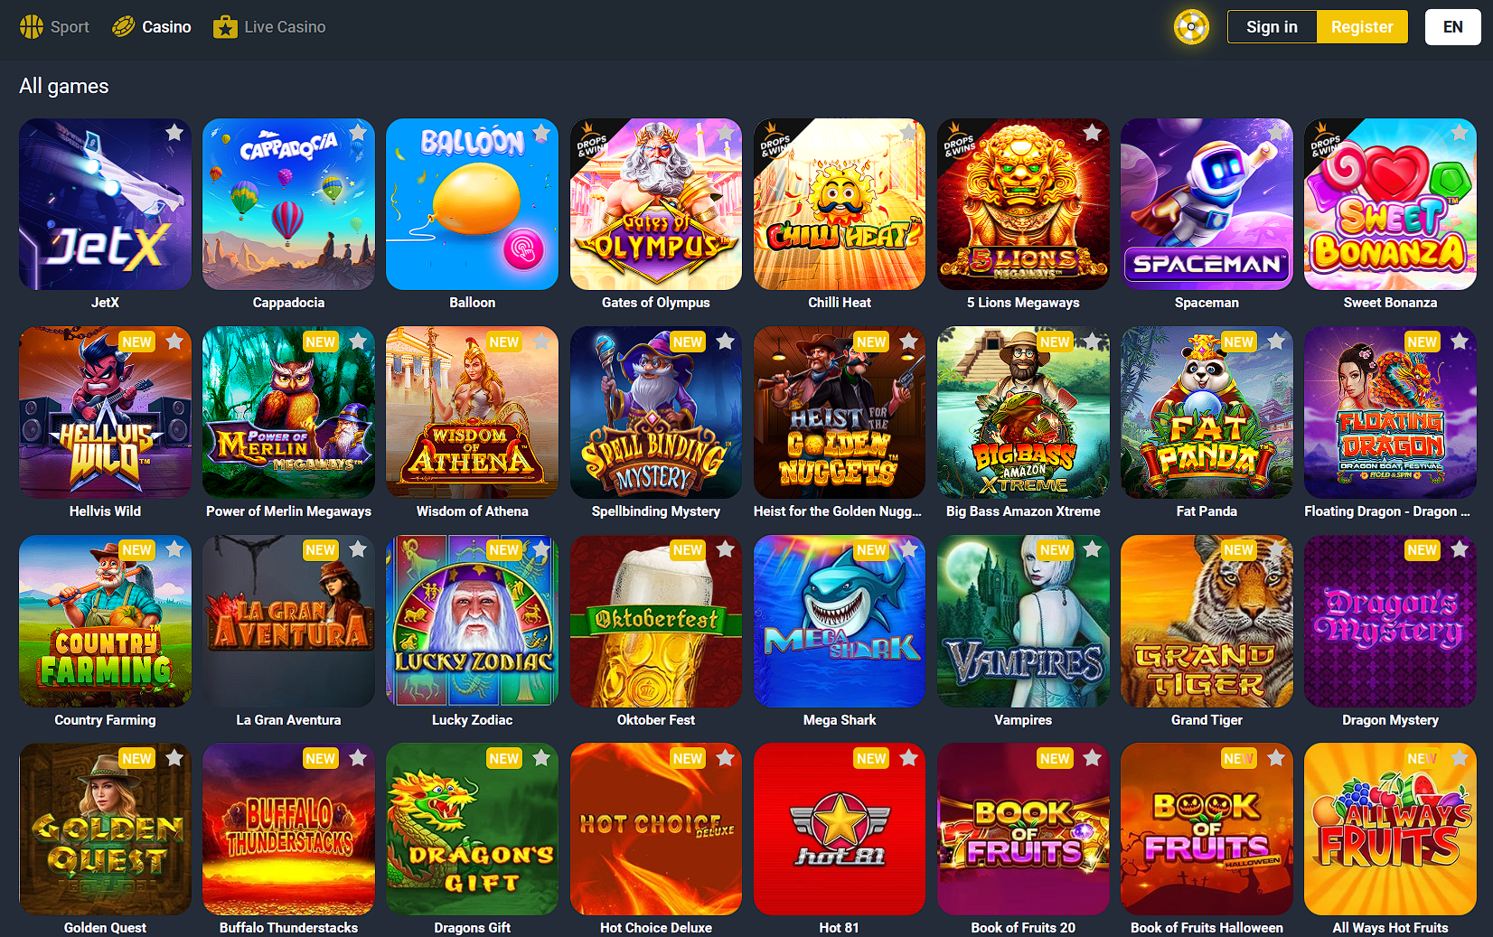Click the star on Oktober Fest tile
Viewport: 1493px width, 937px height.
[x=725, y=549]
